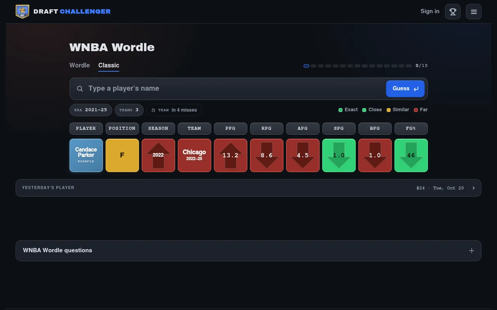Click the Exact legend color swatch
The width and height of the screenshot is (497, 310).
(x=341, y=110)
